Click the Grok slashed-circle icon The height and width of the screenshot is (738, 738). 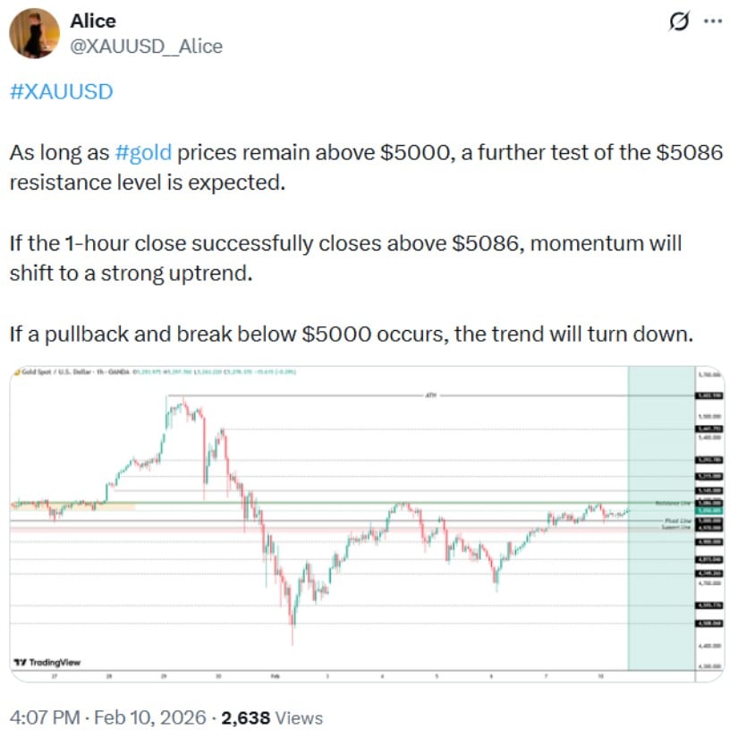click(678, 21)
